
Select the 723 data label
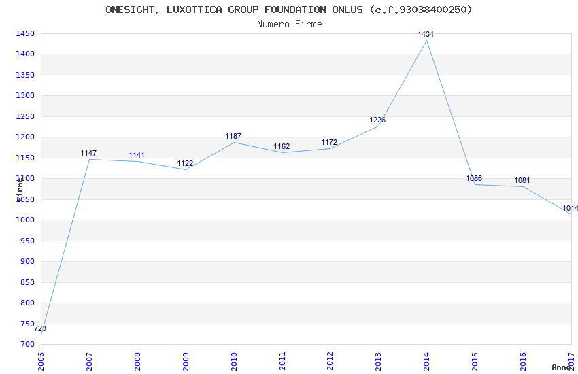pyautogui.click(x=40, y=328)
